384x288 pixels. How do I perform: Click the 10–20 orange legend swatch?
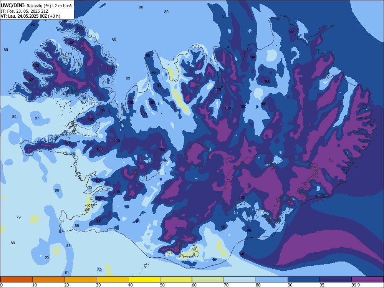click(48, 280)
